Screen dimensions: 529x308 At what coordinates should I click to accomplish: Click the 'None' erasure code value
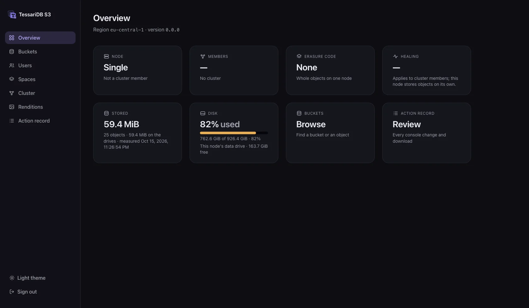point(307,68)
